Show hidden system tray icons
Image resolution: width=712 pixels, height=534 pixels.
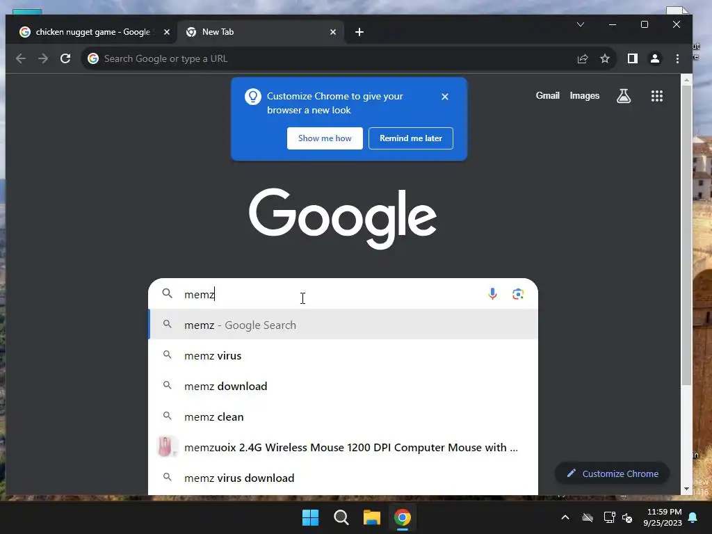coord(565,517)
